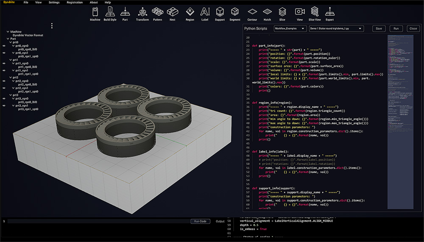Click the Run Code button
Viewport: 424px width, 242px height.
click(x=200, y=221)
